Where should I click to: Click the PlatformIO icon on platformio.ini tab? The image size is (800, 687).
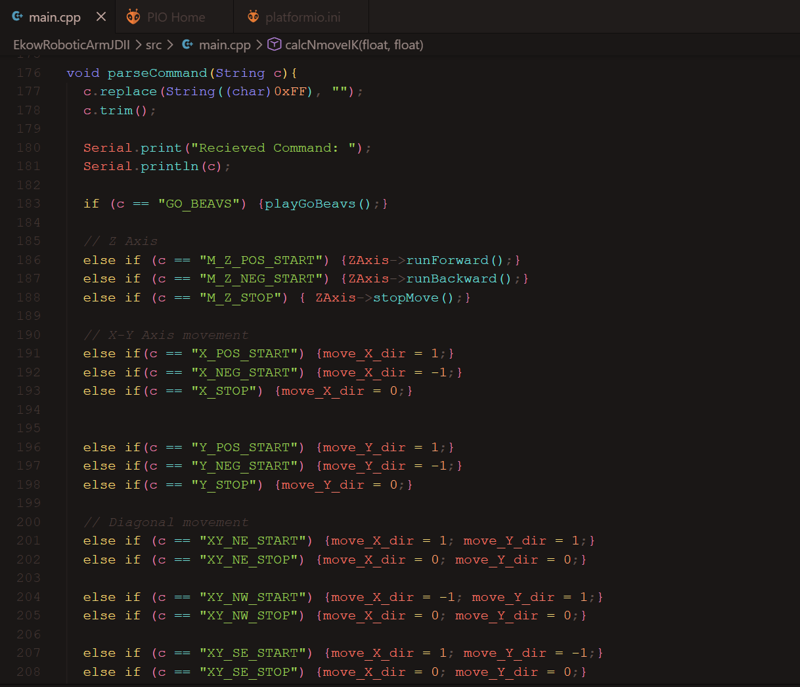coord(253,17)
